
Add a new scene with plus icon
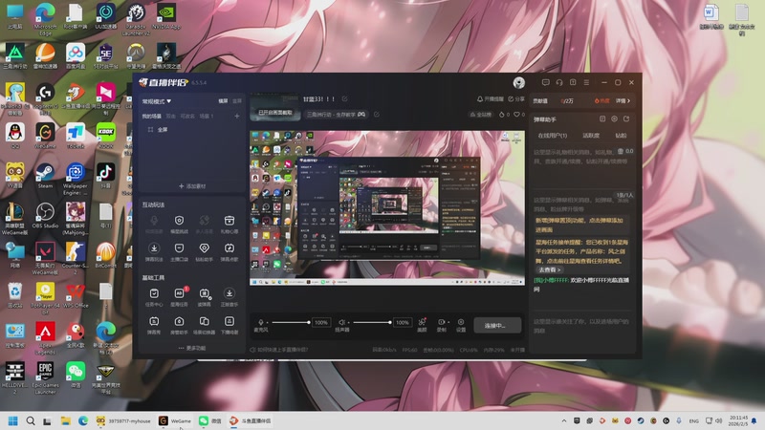coord(237,116)
